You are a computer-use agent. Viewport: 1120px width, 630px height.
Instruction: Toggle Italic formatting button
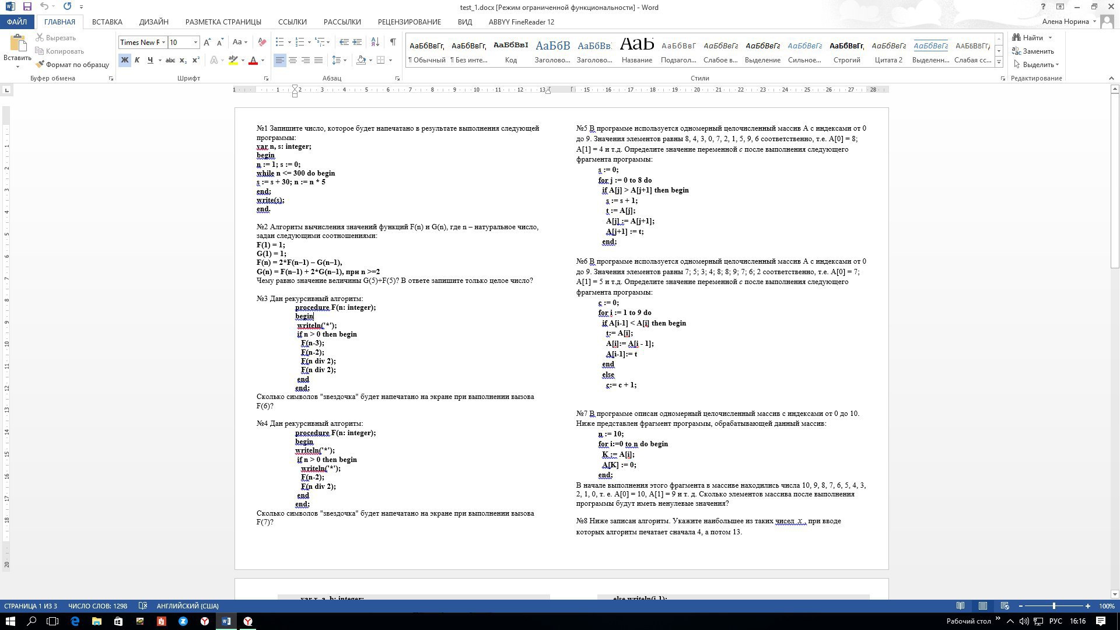click(x=137, y=60)
